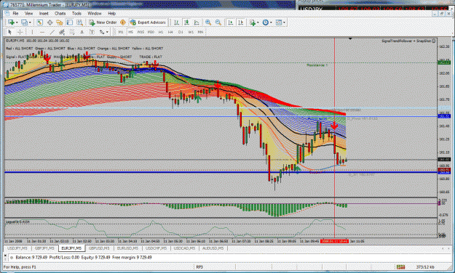This screenshot has height=273, width=455.
Task: Open the Window menu
Action: 95,13
